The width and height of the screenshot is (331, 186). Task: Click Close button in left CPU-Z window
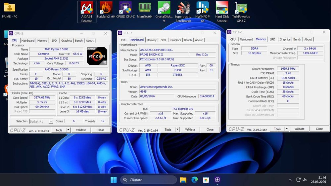tap(101, 130)
